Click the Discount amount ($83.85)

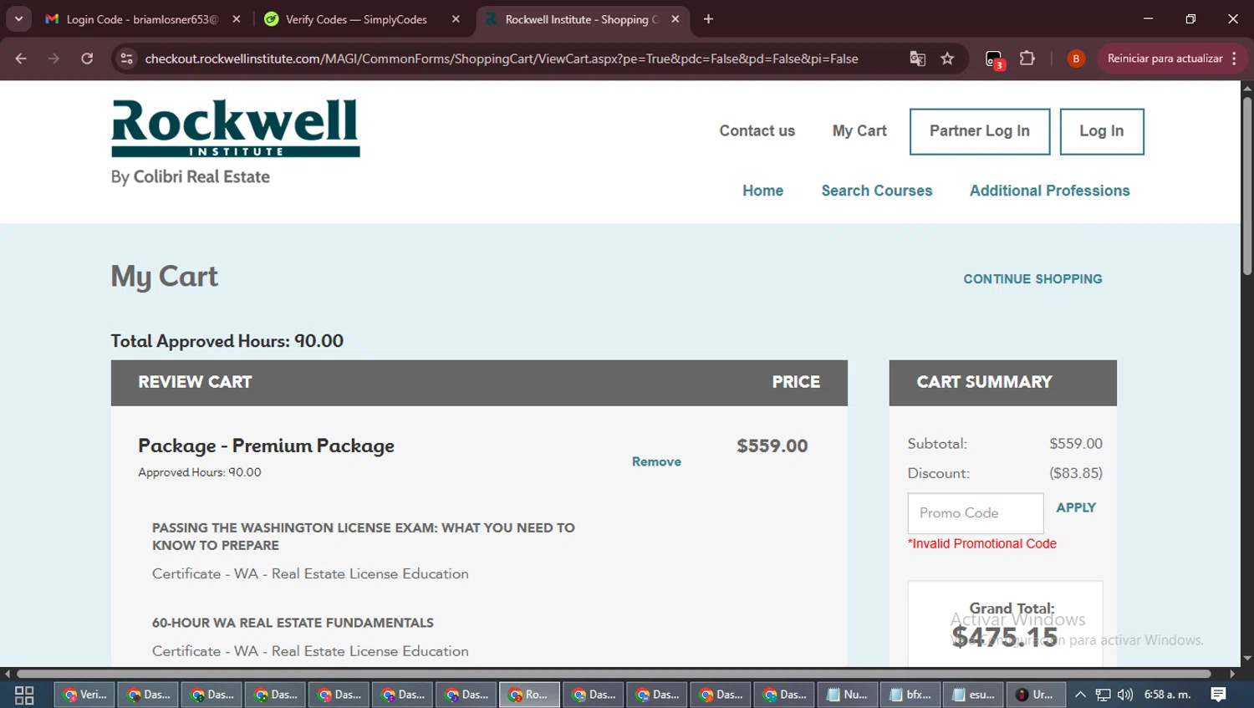pyautogui.click(x=1076, y=473)
